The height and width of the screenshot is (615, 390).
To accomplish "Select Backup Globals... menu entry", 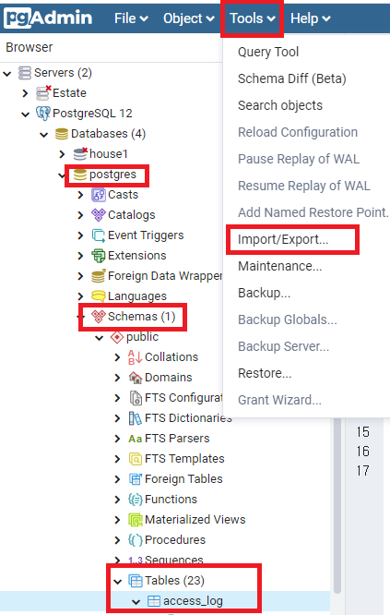I will coord(288,320).
